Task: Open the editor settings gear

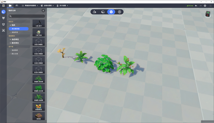Action: click(x=205, y=6)
